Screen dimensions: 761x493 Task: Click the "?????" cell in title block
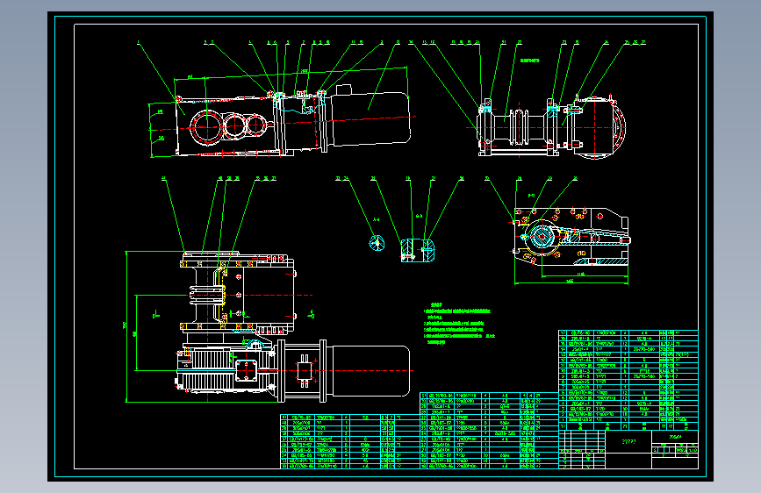[628, 441]
